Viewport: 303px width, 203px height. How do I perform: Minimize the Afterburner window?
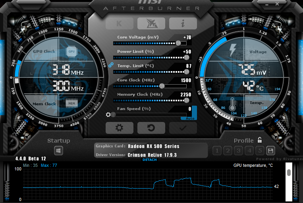click(267, 4)
